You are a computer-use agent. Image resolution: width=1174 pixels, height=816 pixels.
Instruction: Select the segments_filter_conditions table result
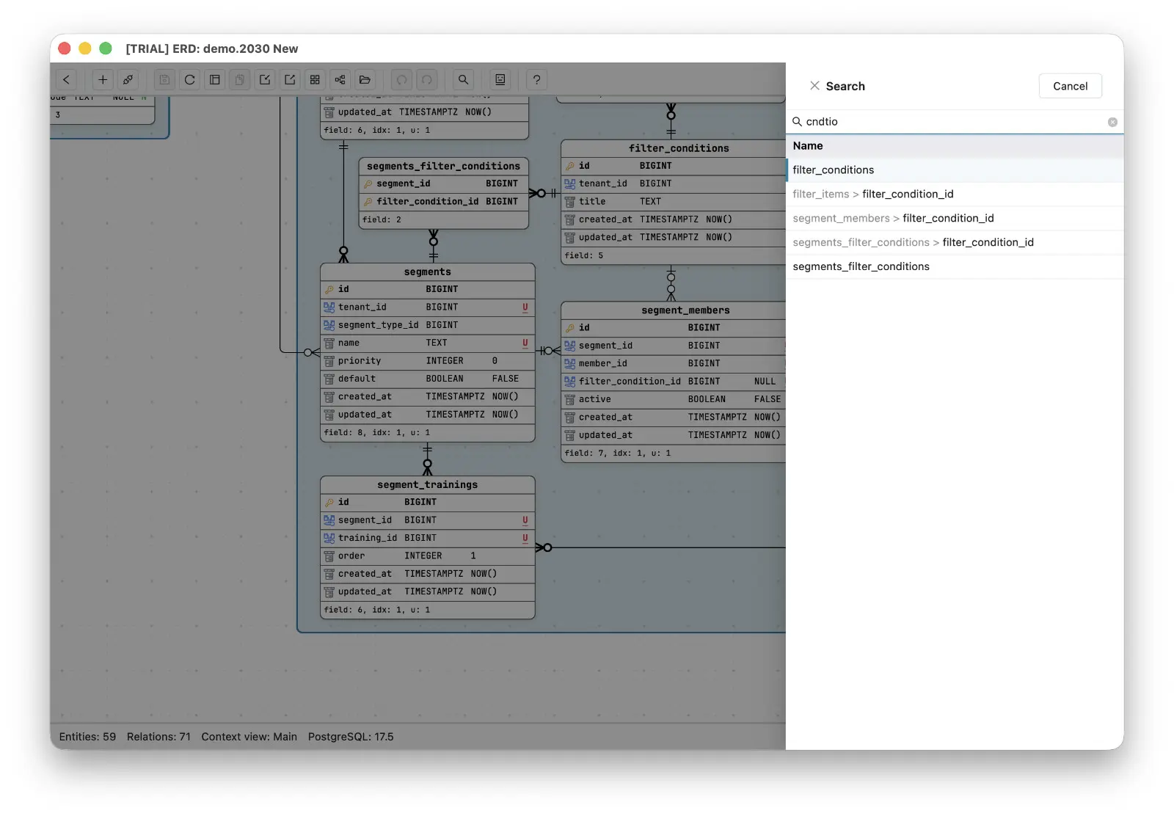(x=955, y=267)
